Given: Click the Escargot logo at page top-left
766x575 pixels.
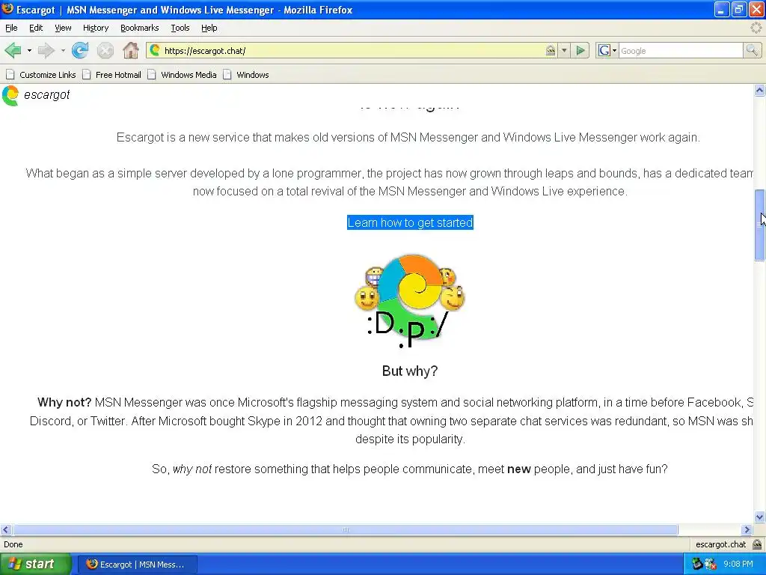Looking at the screenshot, I should click(x=10, y=95).
